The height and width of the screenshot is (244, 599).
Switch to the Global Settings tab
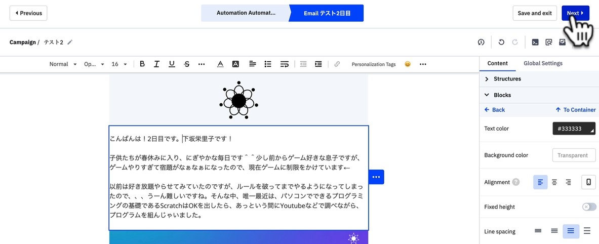click(543, 63)
